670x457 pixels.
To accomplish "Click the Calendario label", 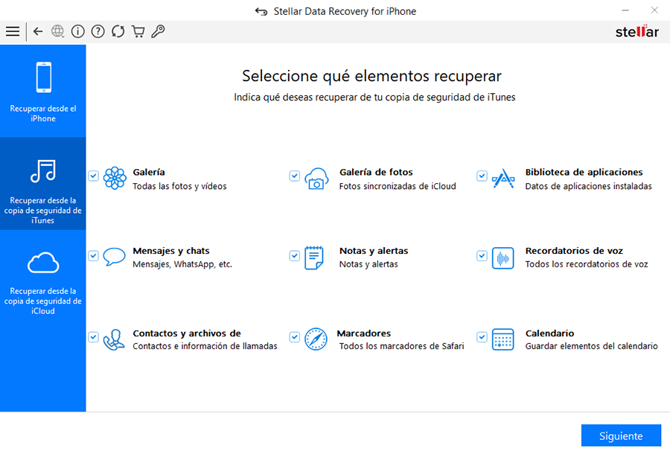I will click(549, 333).
